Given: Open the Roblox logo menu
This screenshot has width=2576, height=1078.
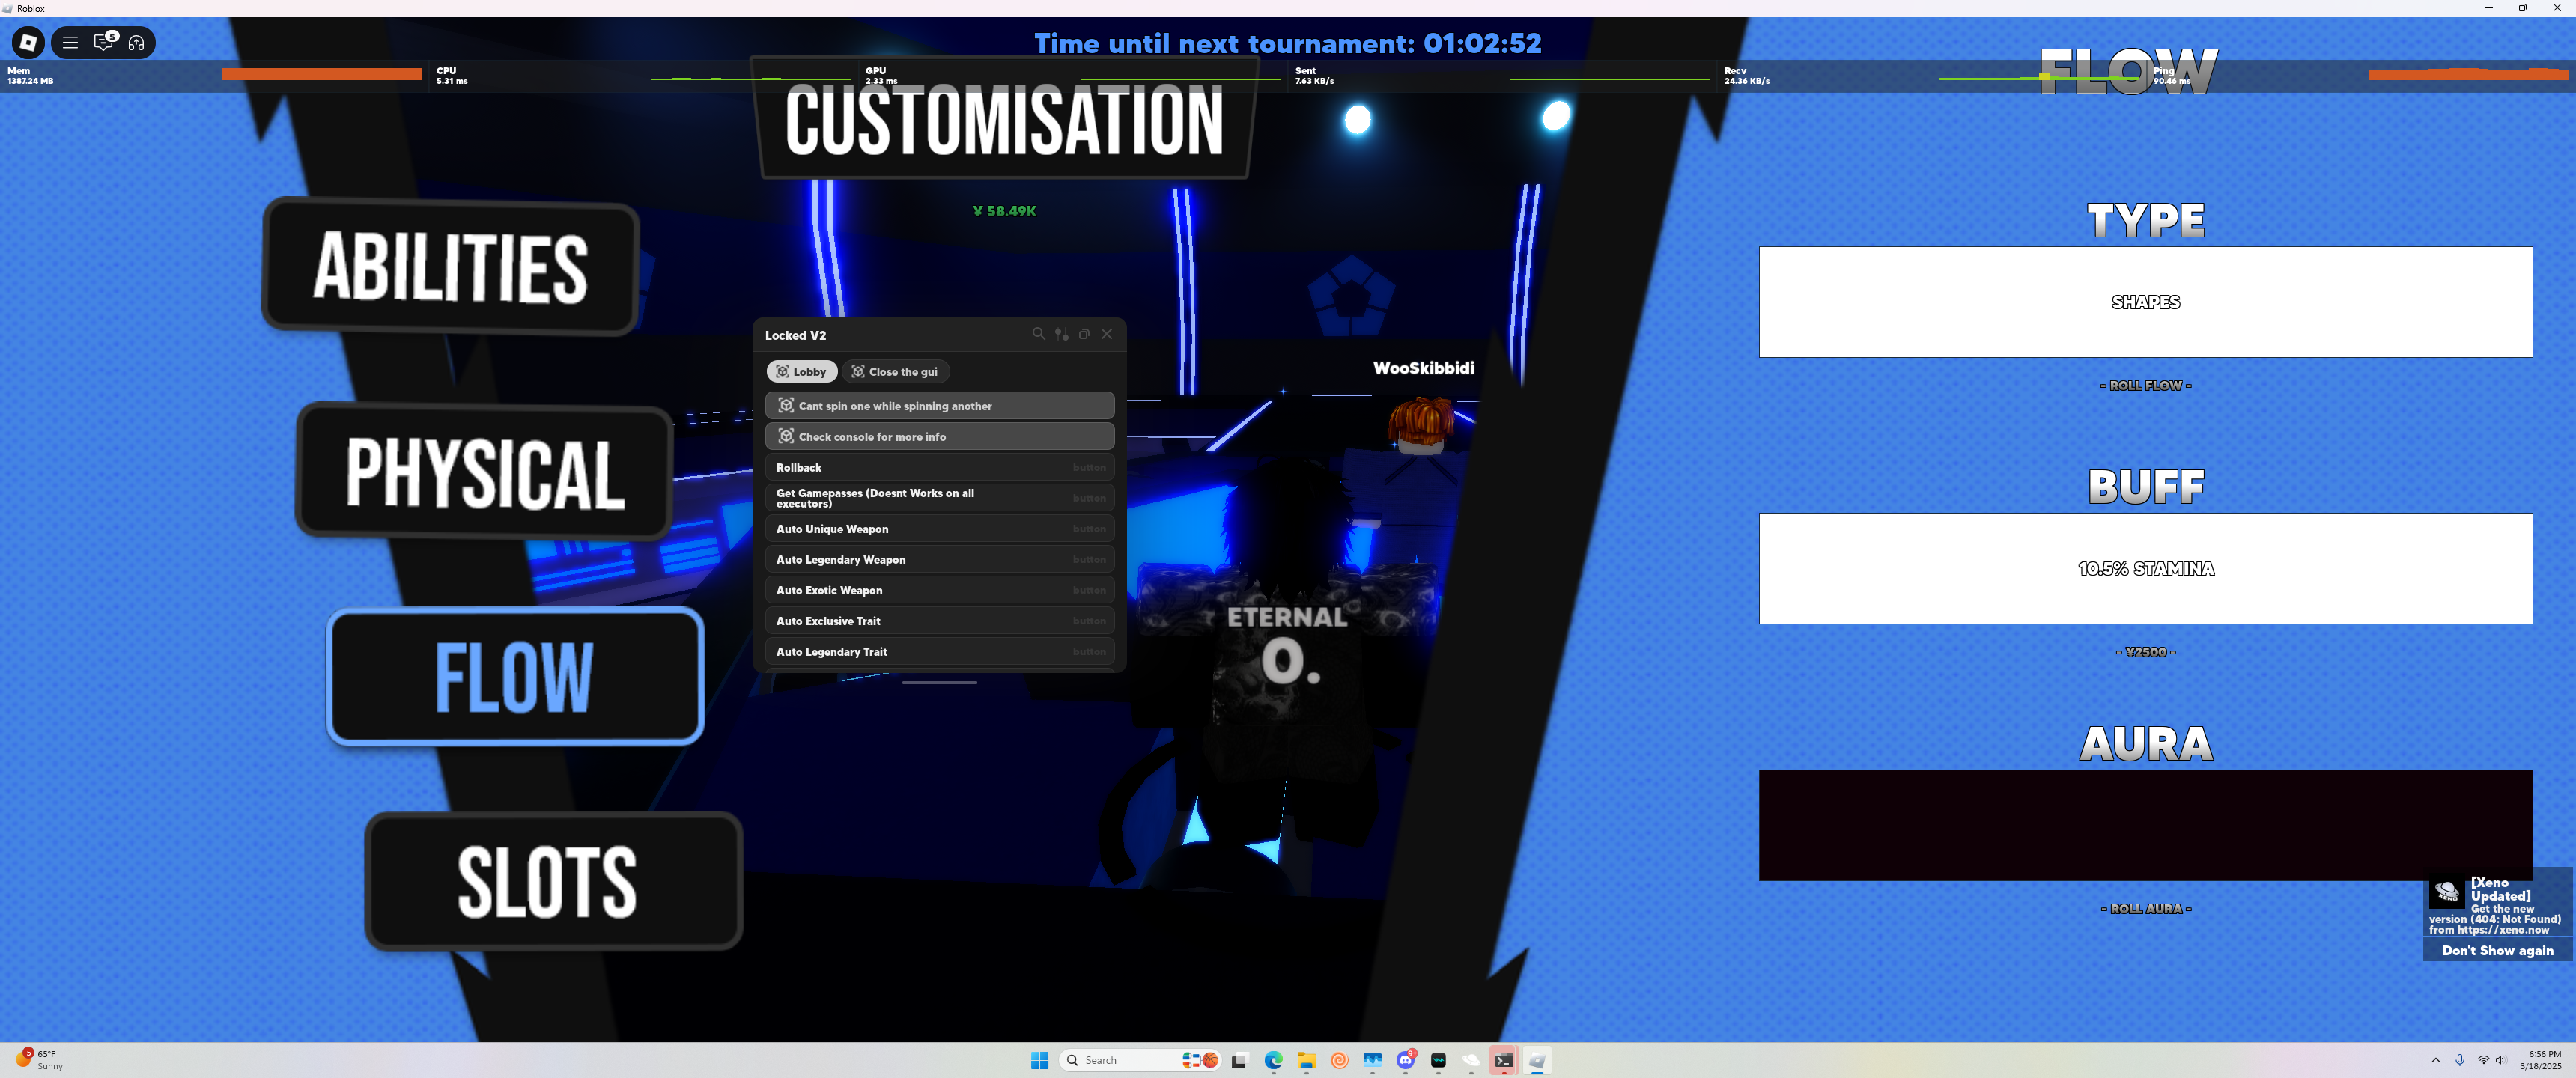Looking at the screenshot, I should point(28,42).
